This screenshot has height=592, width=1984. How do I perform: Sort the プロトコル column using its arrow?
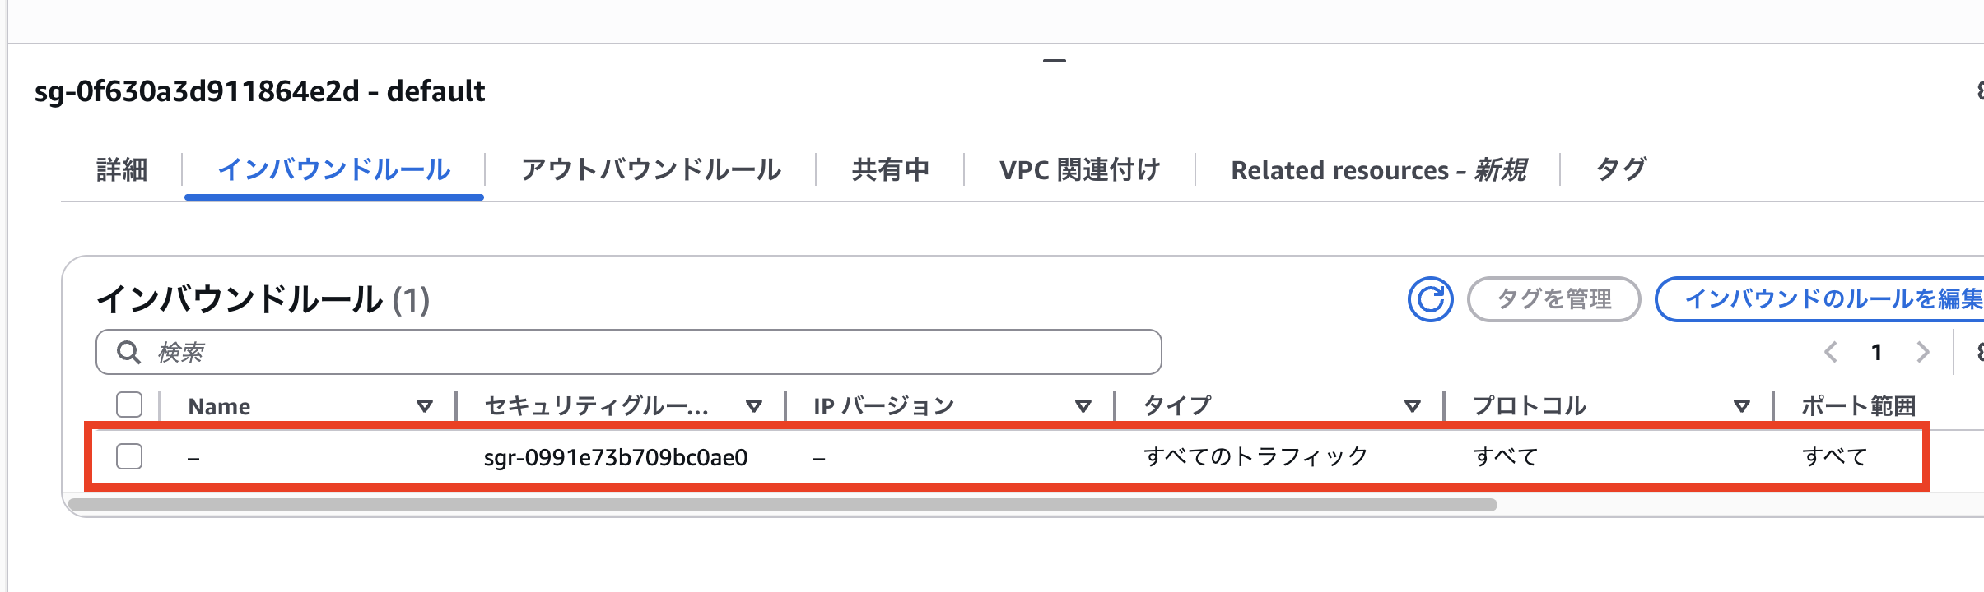tap(1740, 405)
